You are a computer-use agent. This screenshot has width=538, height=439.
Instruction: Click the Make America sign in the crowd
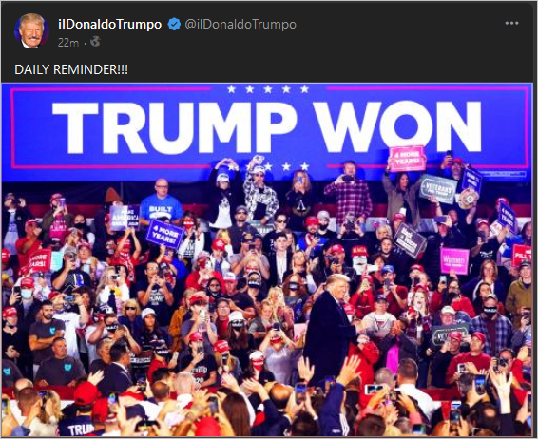coord(124,217)
